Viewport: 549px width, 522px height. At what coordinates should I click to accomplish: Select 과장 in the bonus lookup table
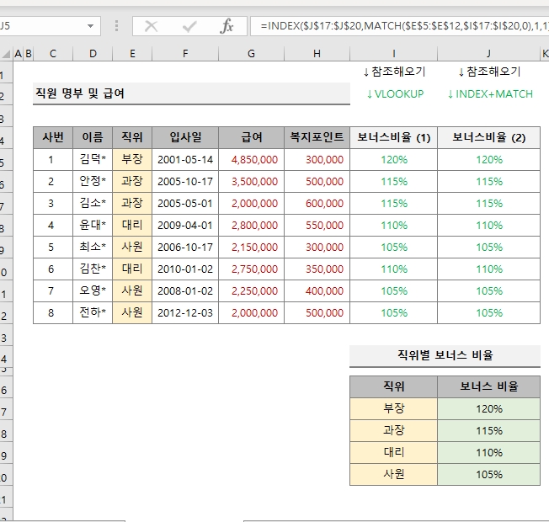pyautogui.click(x=393, y=430)
